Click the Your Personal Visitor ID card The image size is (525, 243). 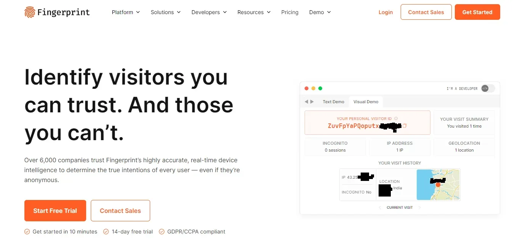[368, 123]
